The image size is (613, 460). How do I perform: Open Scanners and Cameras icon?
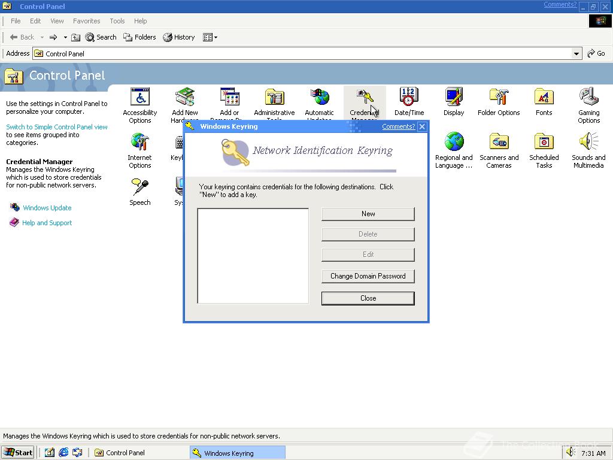(499, 150)
